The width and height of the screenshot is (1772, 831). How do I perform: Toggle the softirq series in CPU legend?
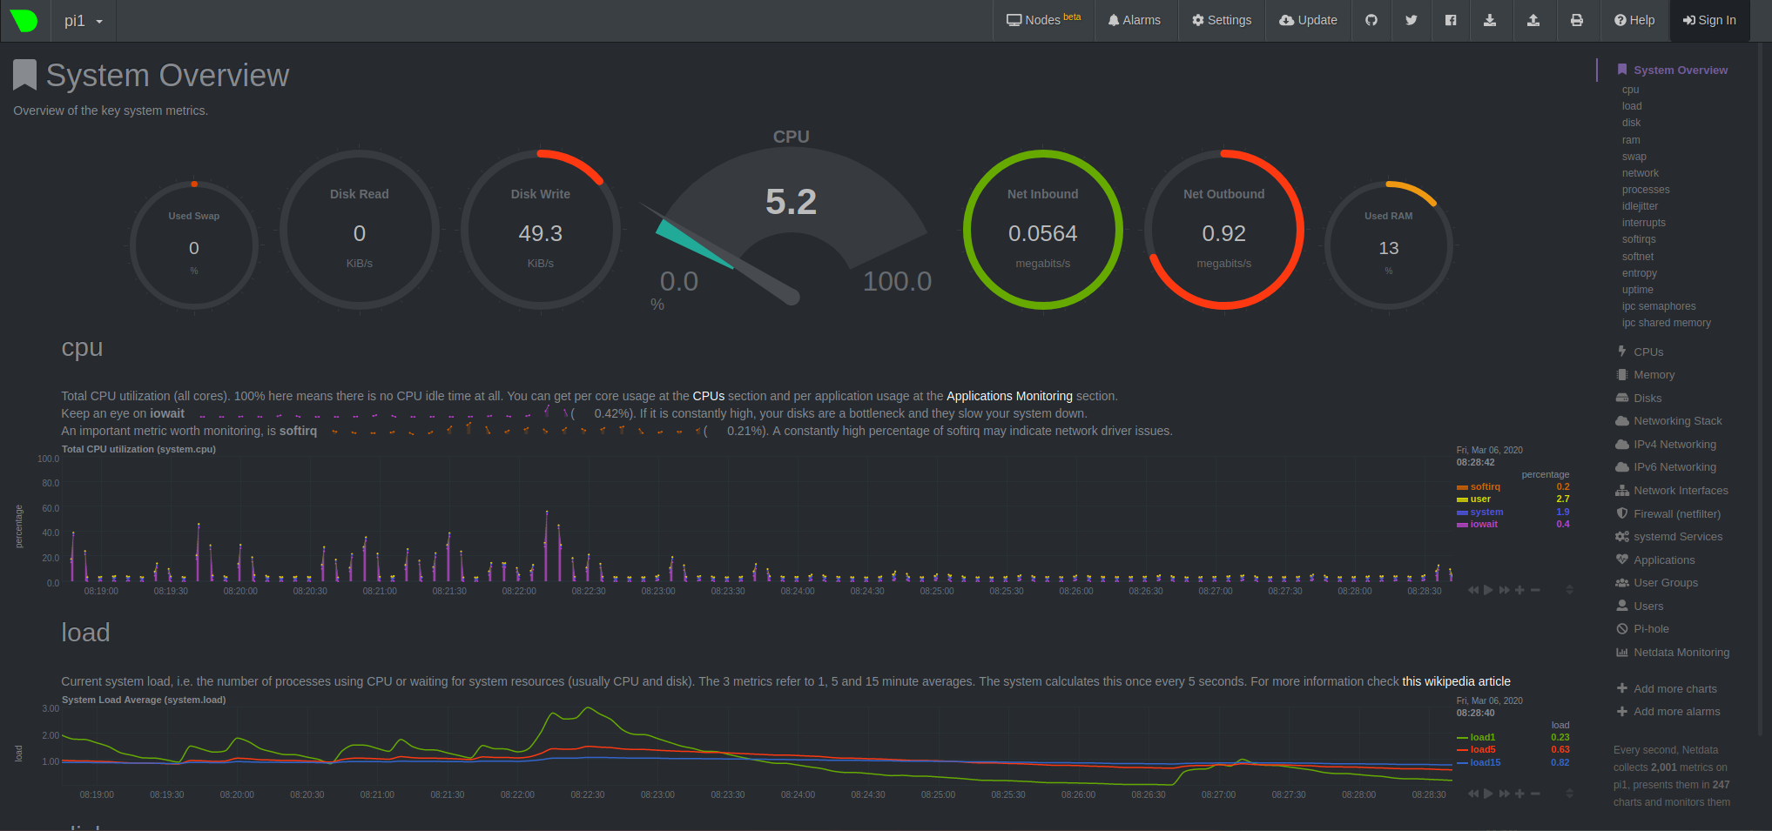[1485, 487]
